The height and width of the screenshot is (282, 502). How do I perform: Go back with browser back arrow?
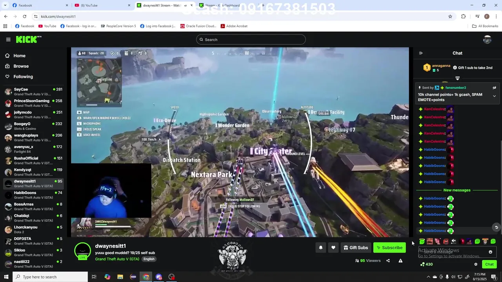click(x=5, y=16)
